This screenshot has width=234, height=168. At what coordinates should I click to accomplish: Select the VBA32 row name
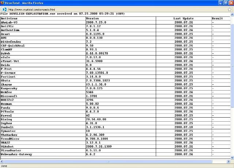tap(5, 142)
